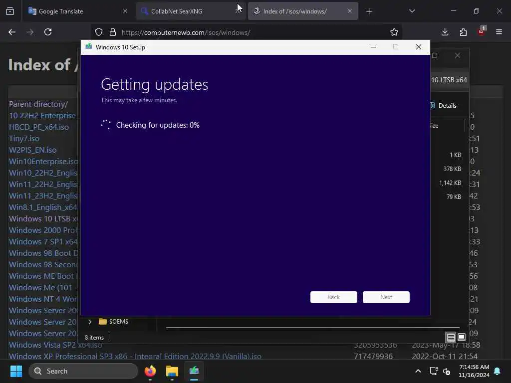Select the $OEM$ folder tree item

coord(113,322)
